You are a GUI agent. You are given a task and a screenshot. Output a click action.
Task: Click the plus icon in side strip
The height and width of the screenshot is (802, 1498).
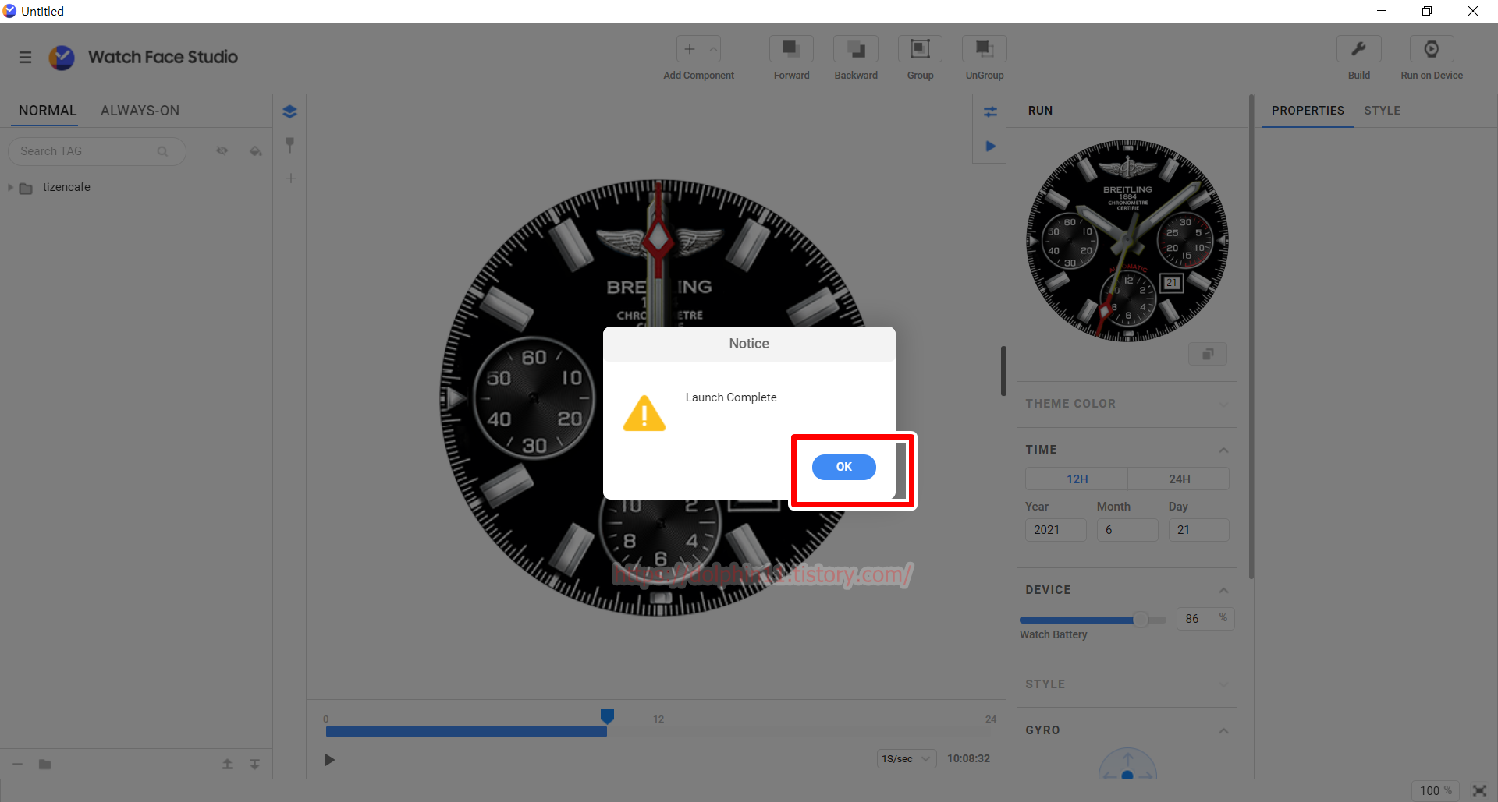click(290, 178)
